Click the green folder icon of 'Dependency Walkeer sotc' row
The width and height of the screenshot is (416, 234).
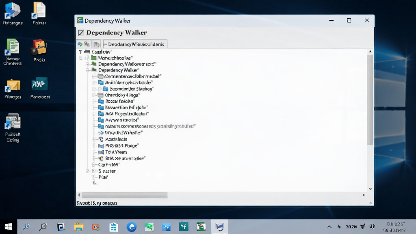point(94,64)
